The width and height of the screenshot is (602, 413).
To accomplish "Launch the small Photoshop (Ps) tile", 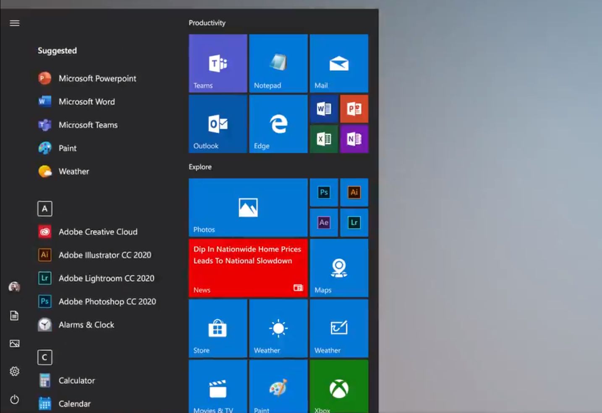I will [324, 193].
